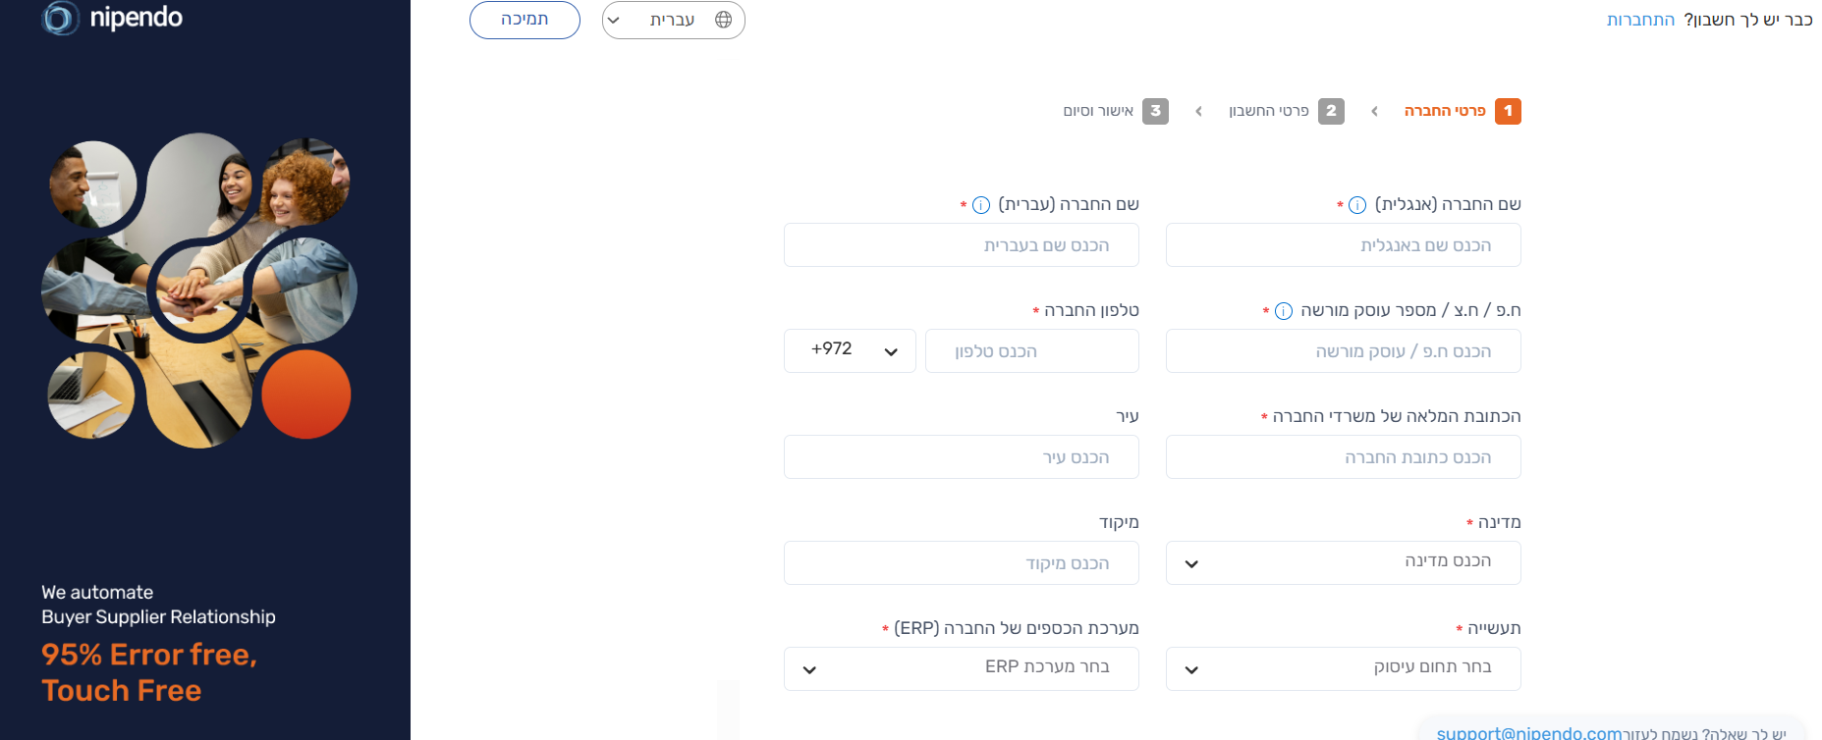Open the עברית language dropdown
The width and height of the screenshot is (1822, 740).
point(674,20)
